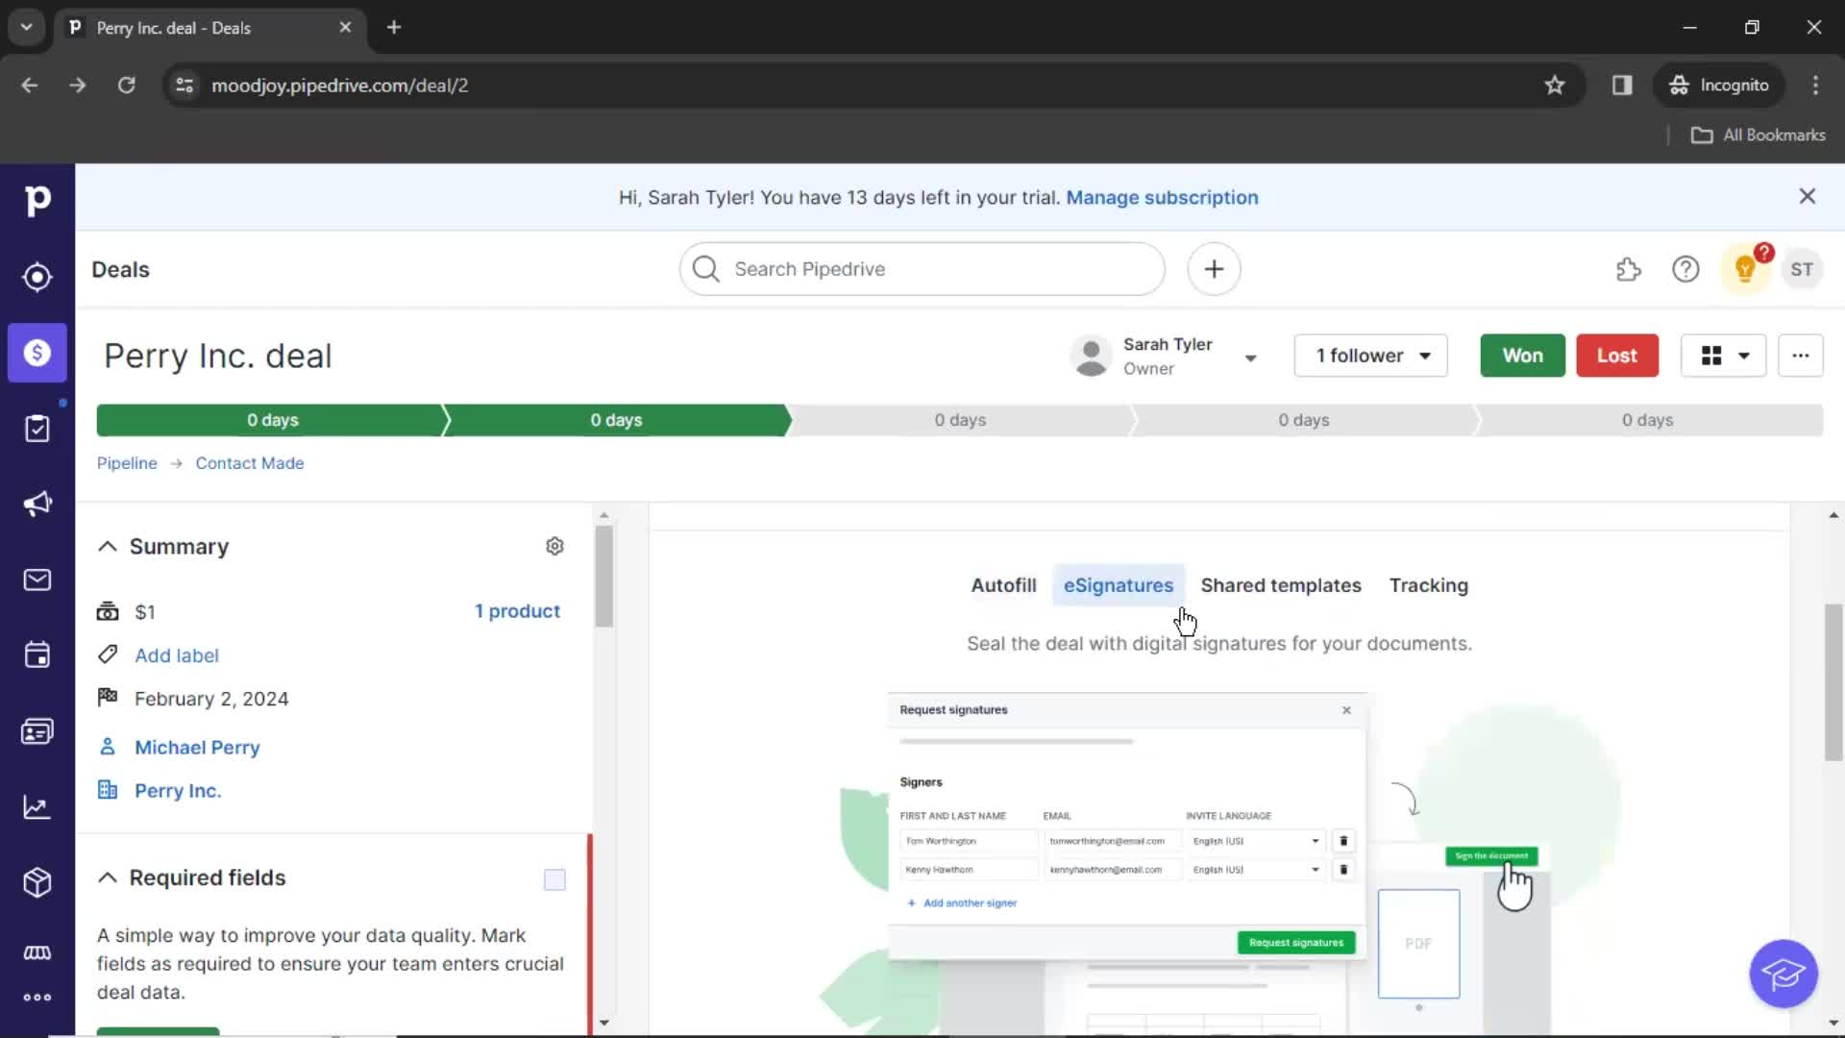Image resolution: width=1845 pixels, height=1038 pixels.
Task: Open the activities calendar icon in sidebar
Action: coord(37,655)
